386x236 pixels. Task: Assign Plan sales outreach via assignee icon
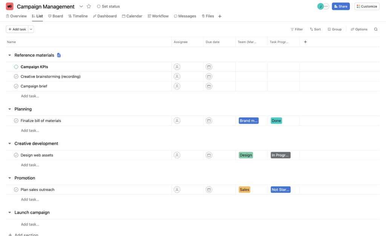pyautogui.click(x=177, y=190)
